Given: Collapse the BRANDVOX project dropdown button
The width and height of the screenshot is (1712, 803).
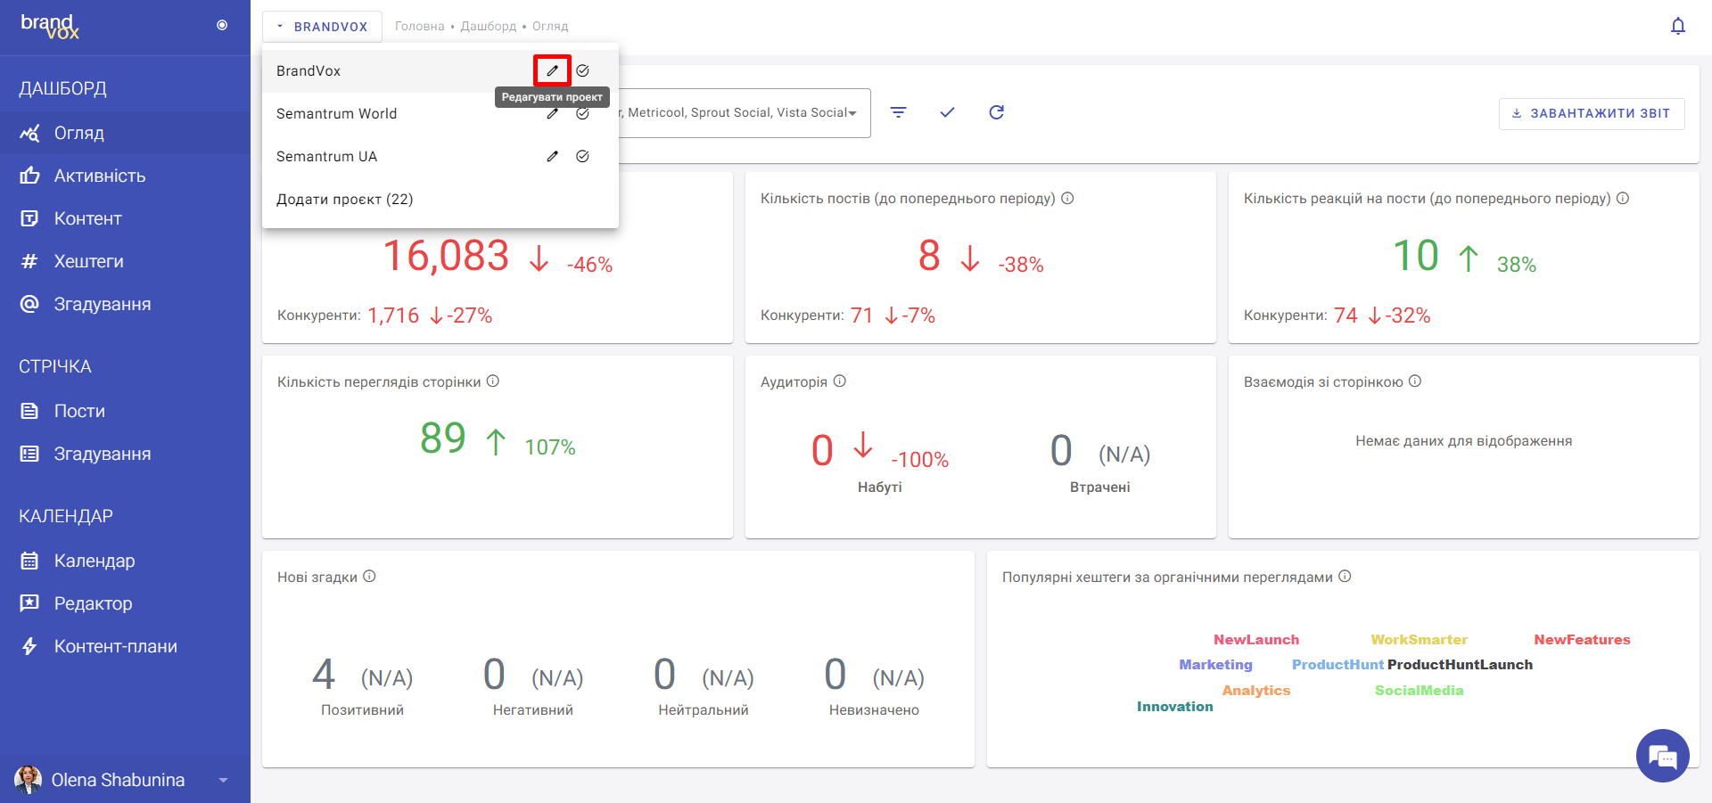Looking at the screenshot, I should 322,27.
